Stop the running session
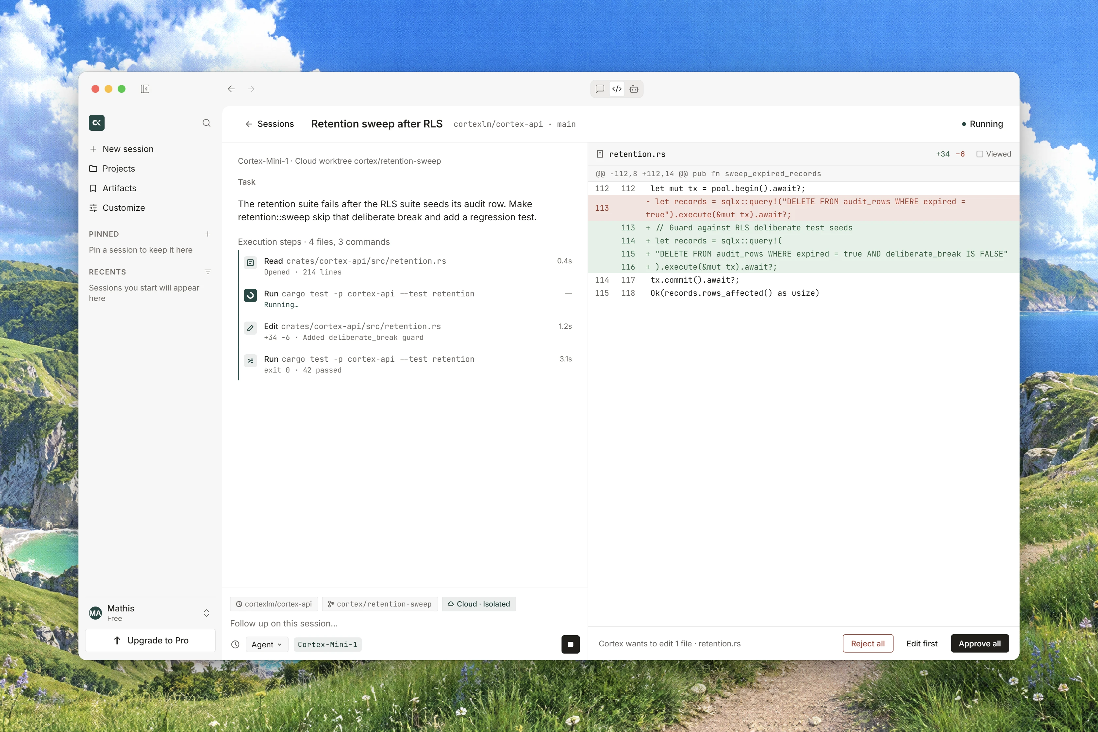Image resolution: width=1098 pixels, height=732 pixels. tap(571, 644)
